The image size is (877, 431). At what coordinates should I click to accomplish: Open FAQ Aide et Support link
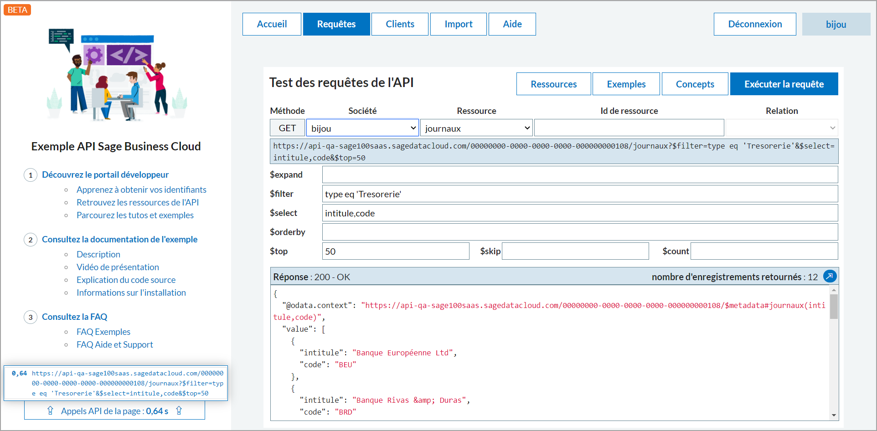click(x=115, y=344)
